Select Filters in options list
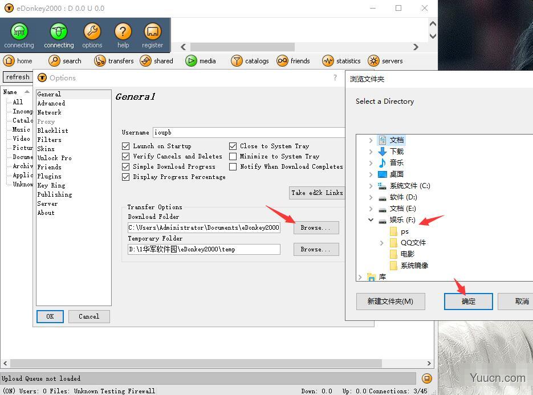 pyautogui.click(x=49, y=140)
